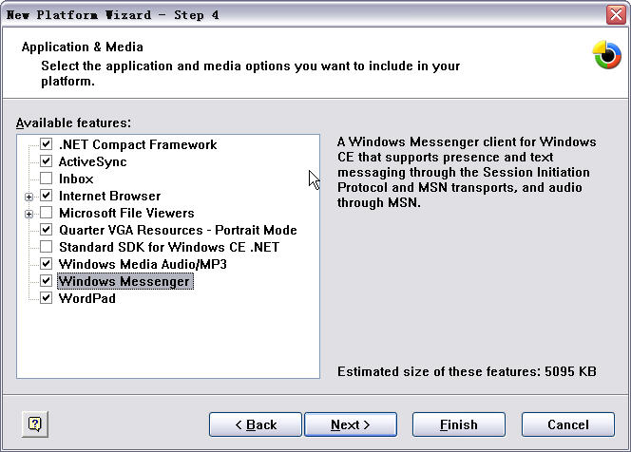
Task: Click the Available features label
Action: point(73,122)
